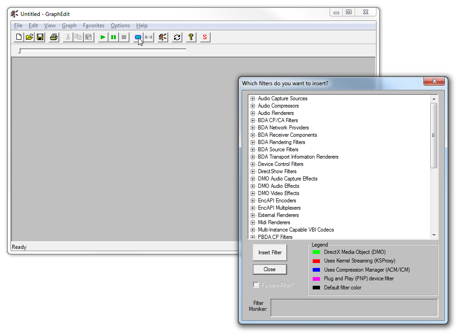Open the Favorites menu
This screenshot has height=335, width=459.
[93, 26]
